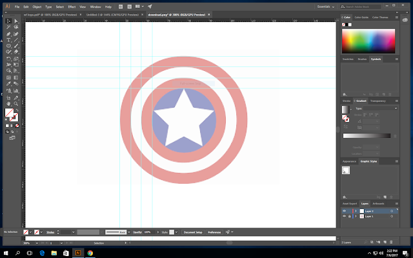Image resolution: width=413 pixels, height=258 pixels.
Task: Activate the Hand tool
Action: coord(8,104)
